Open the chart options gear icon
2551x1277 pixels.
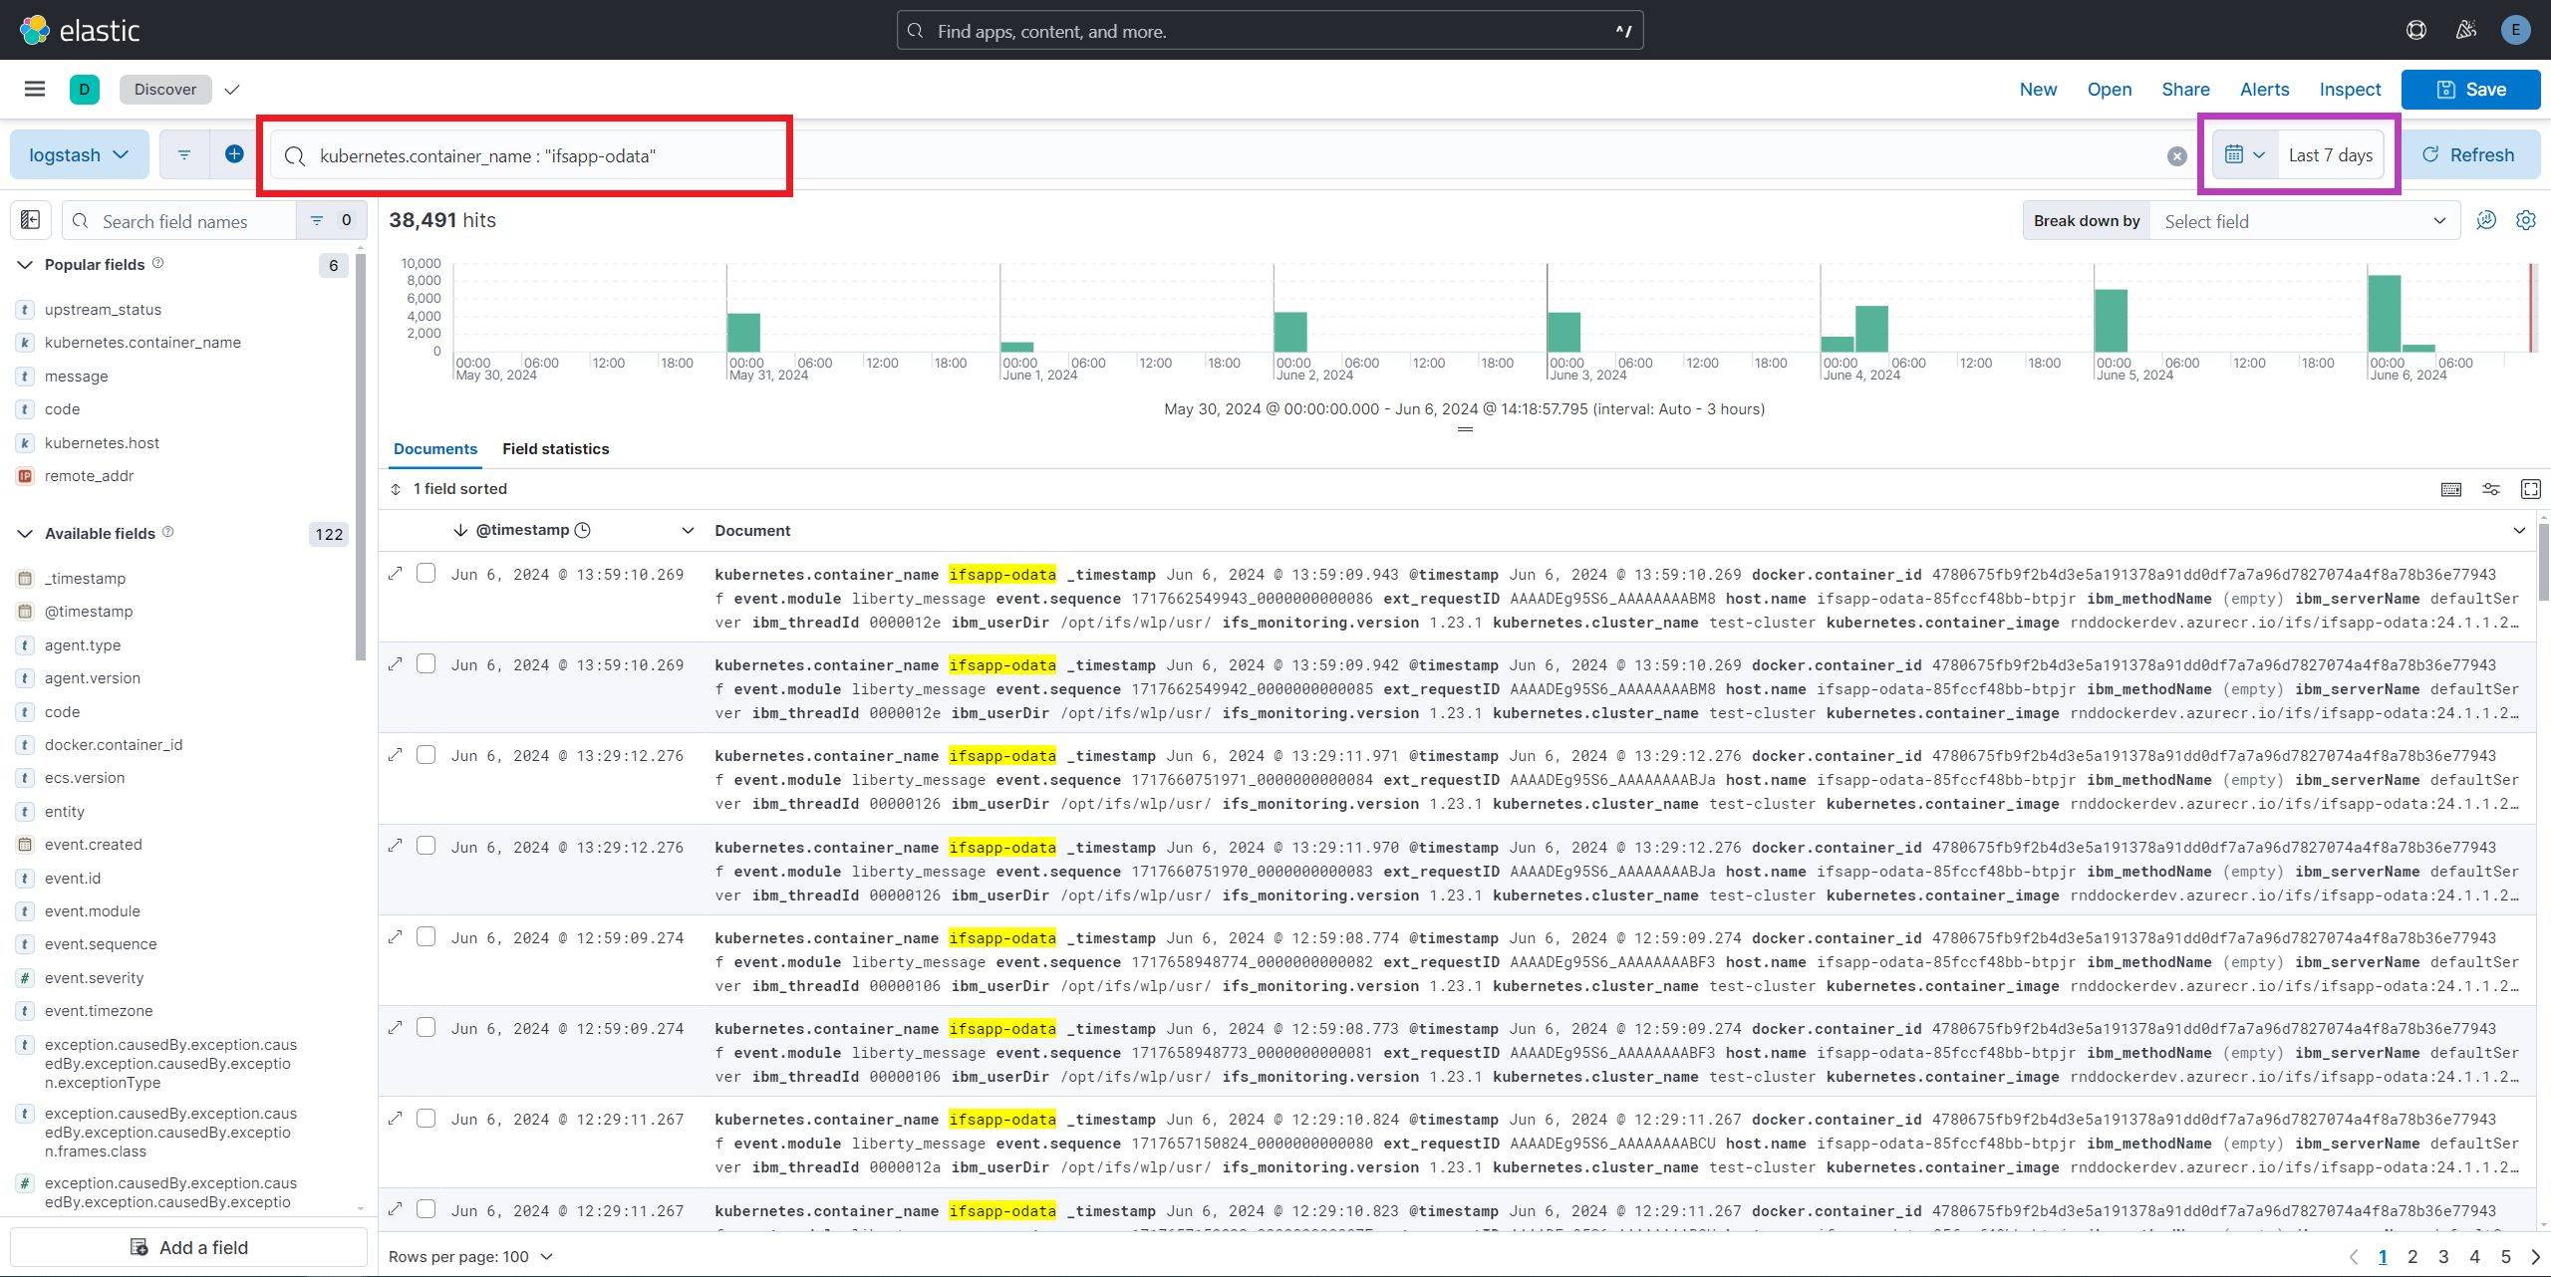tap(2527, 220)
